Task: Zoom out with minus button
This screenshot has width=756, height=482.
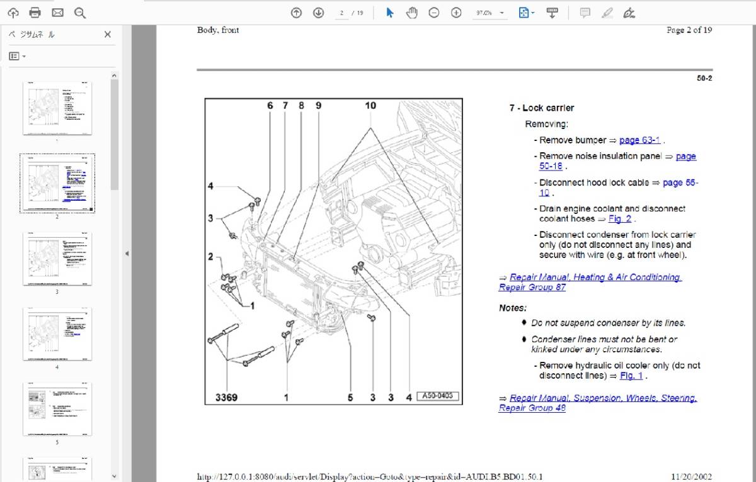Action: click(433, 13)
